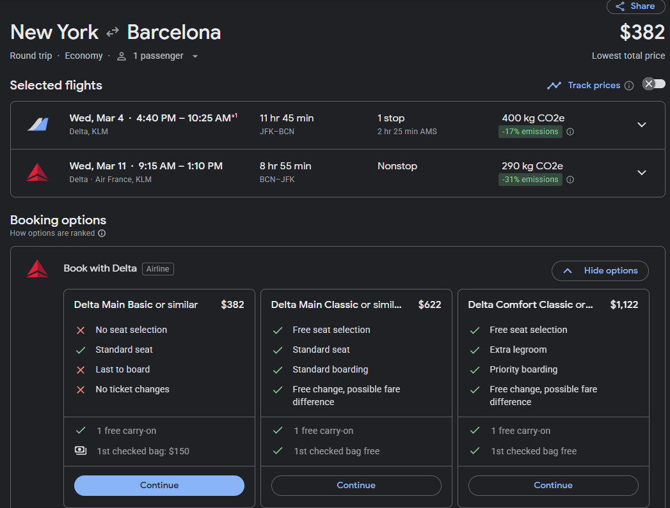Click the checked bag fee icon for $150
Image resolution: width=670 pixels, height=508 pixels.
coord(81,450)
